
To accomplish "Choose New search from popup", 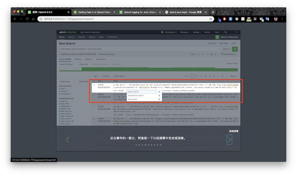I will 133,99.
